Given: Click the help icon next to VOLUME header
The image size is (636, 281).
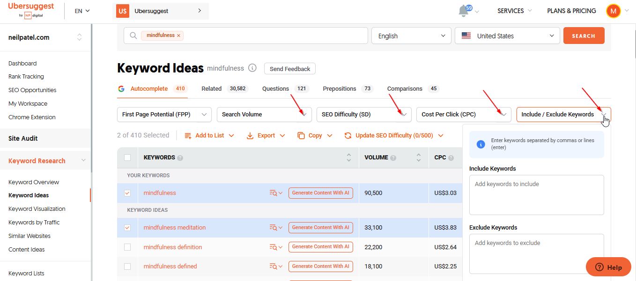Looking at the screenshot, I should (393, 158).
